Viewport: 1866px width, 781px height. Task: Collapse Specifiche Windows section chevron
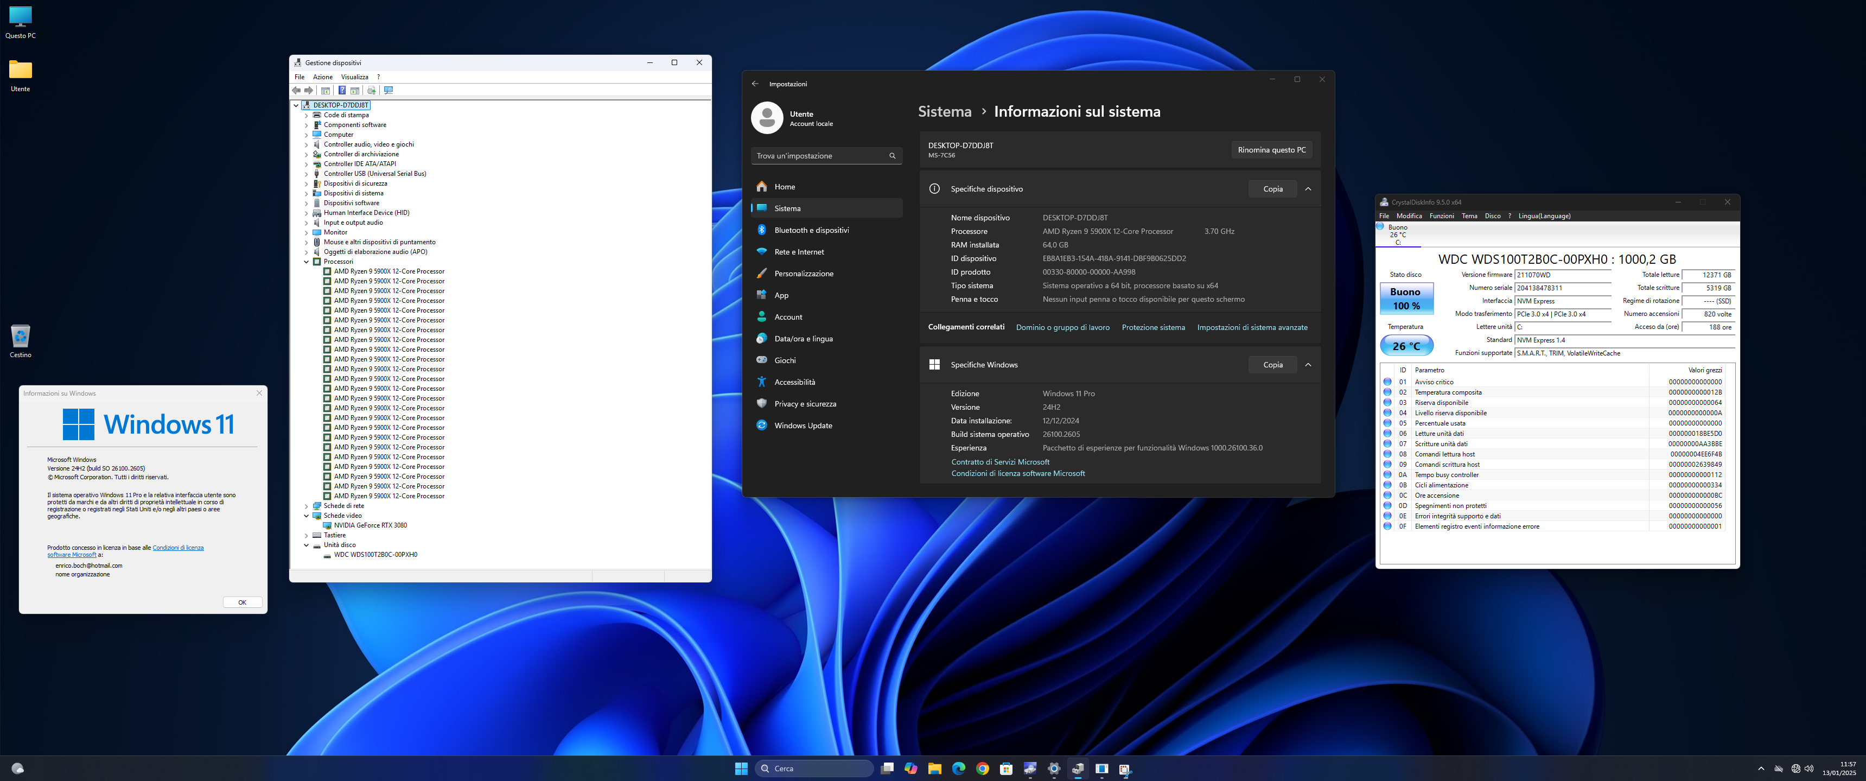[x=1308, y=365]
